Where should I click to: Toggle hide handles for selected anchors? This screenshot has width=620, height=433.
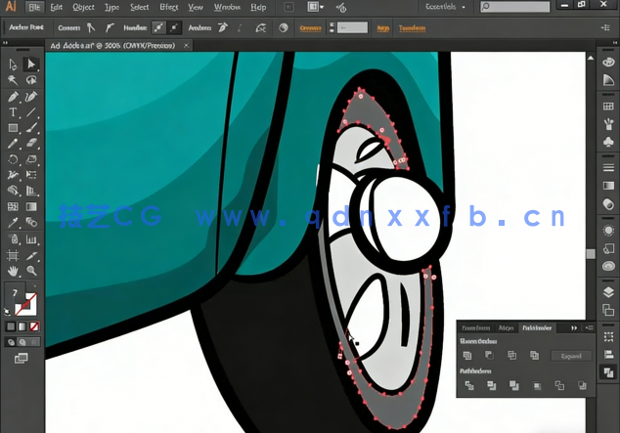[174, 27]
